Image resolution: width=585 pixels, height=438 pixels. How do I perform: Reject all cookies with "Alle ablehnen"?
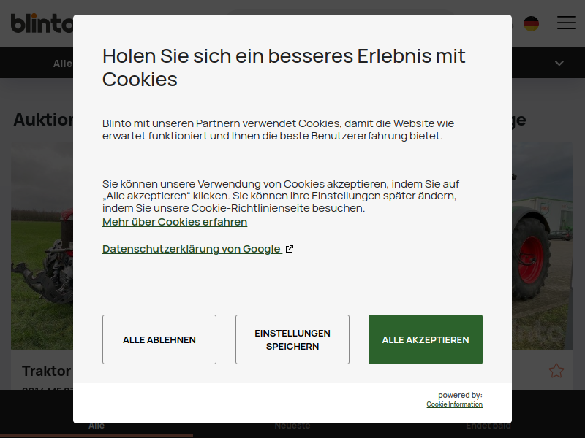coord(159,339)
